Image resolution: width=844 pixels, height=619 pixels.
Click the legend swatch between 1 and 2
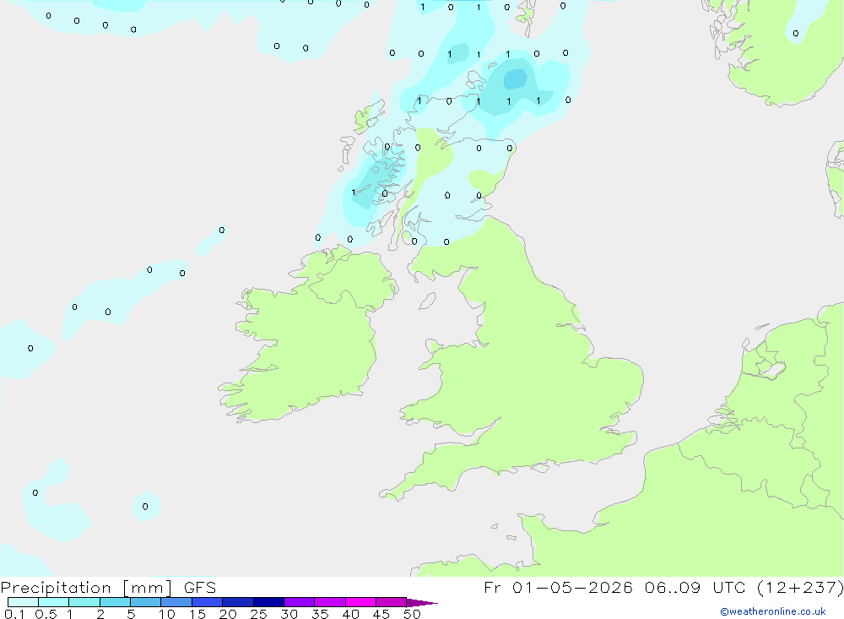[84, 602]
